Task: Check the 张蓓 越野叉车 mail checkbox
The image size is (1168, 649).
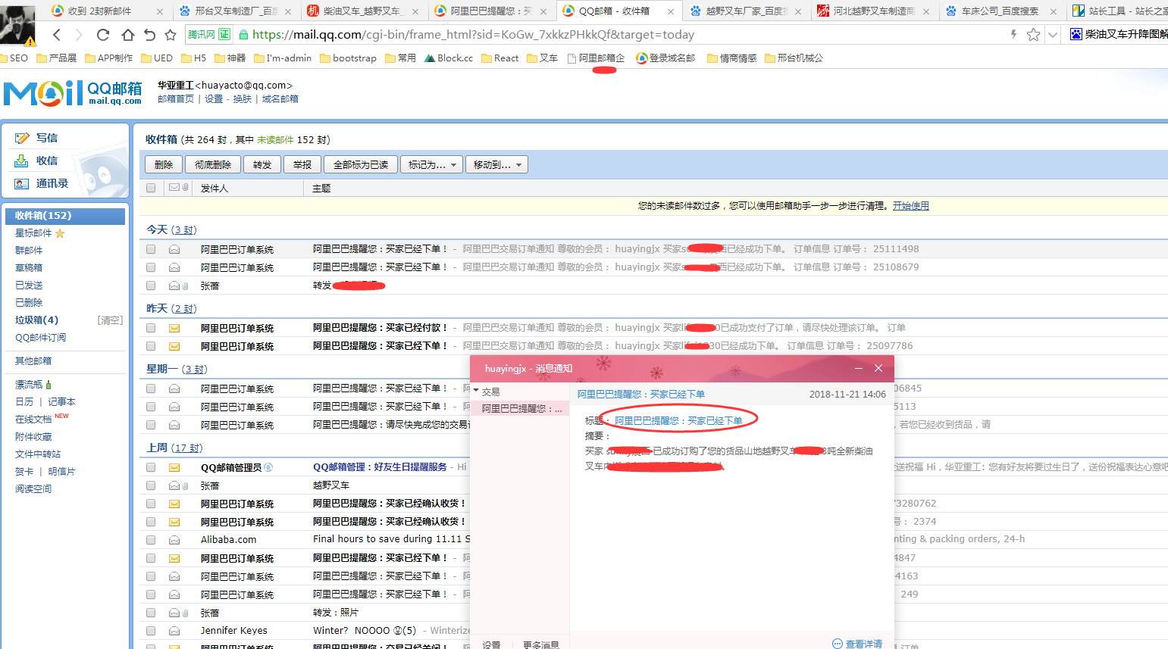Action: coord(151,485)
